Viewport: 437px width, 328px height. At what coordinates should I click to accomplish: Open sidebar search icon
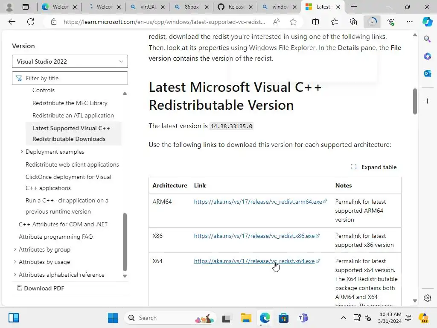point(427,39)
